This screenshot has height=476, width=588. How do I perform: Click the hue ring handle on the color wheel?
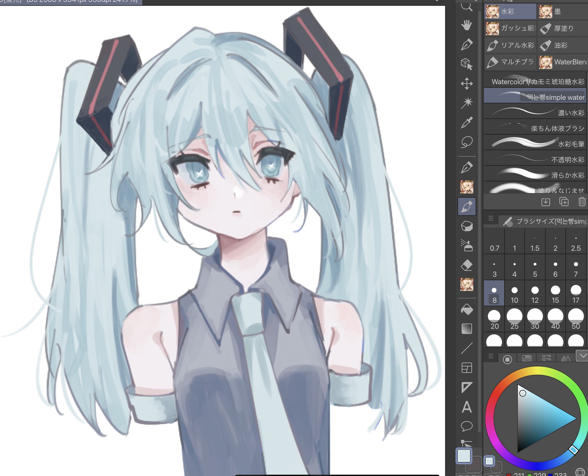click(x=573, y=450)
